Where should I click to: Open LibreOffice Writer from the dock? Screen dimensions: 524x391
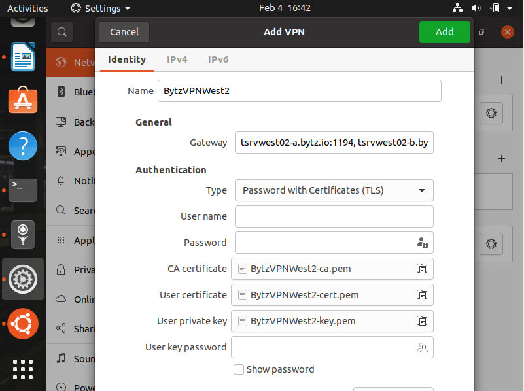(23, 57)
